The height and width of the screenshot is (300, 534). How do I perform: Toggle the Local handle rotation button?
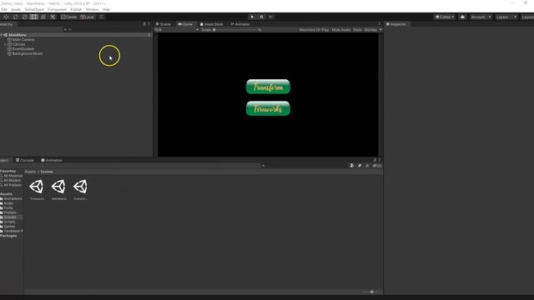tap(87, 17)
